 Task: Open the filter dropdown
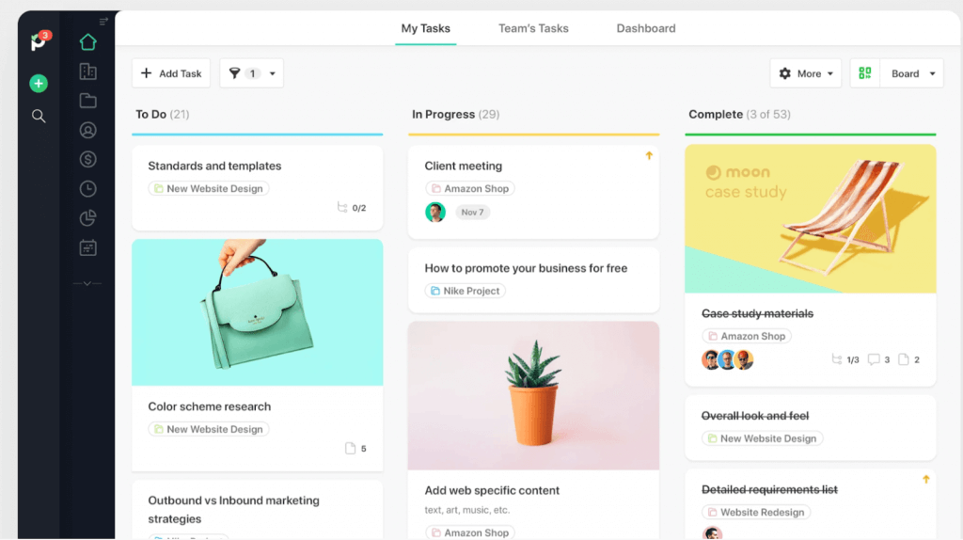pos(252,73)
